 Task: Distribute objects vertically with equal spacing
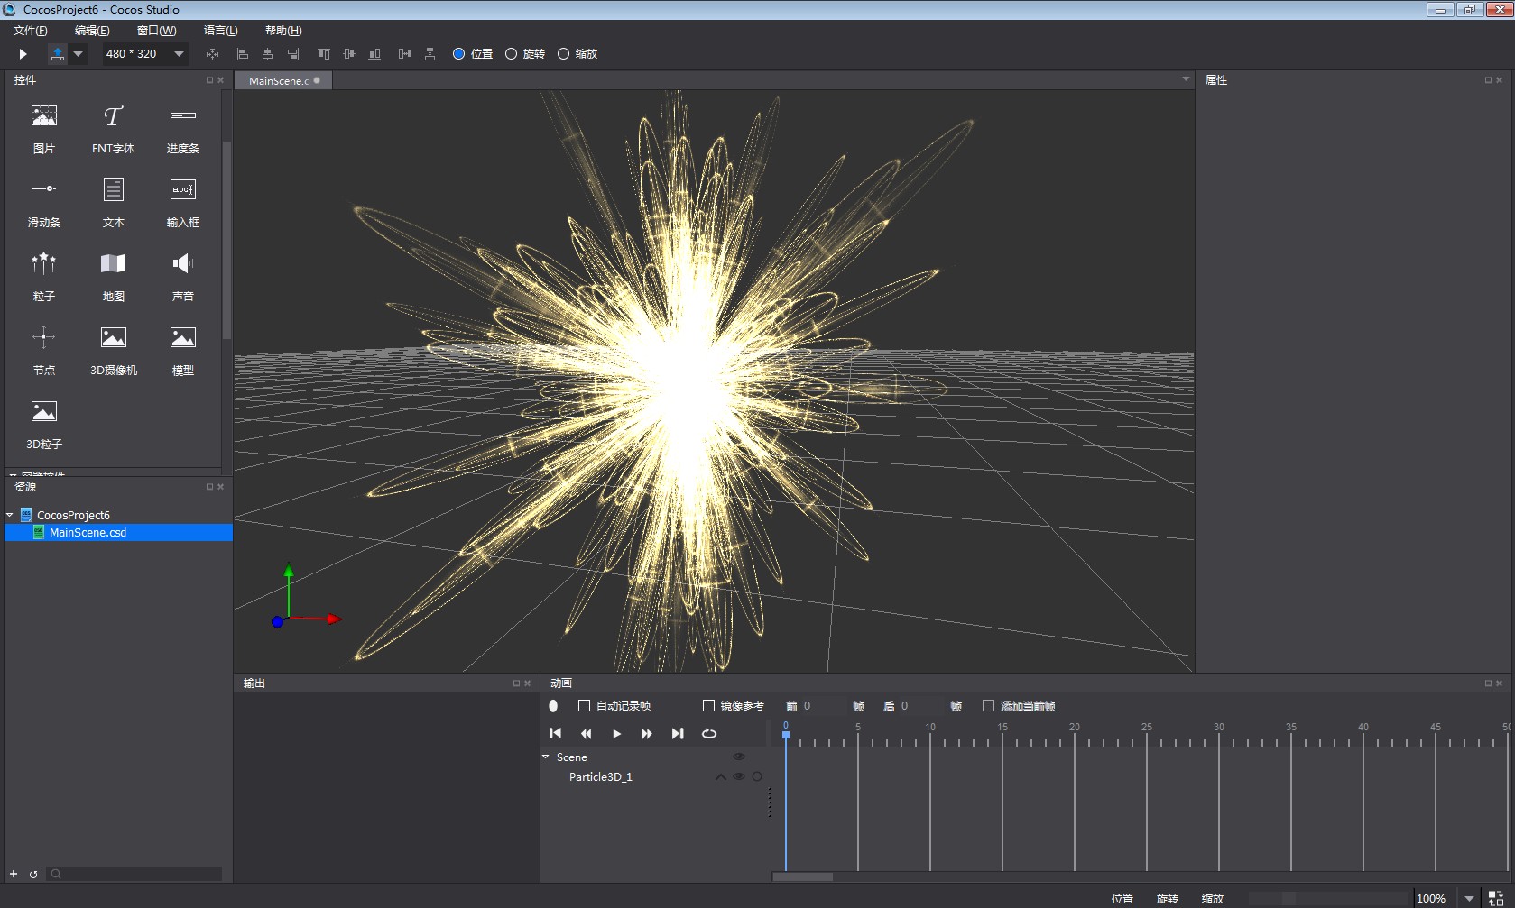tap(430, 54)
